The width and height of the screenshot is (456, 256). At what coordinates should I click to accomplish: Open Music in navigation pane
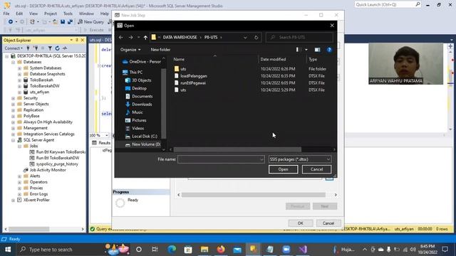pos(138,112)
